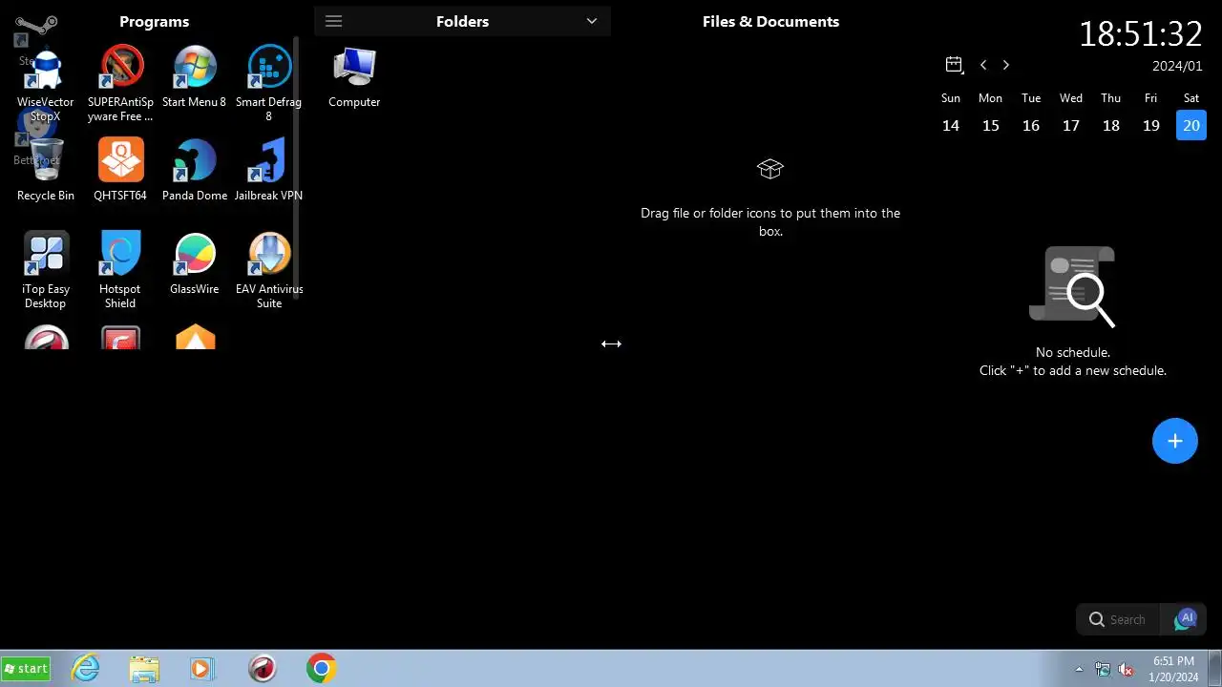Go to next week in calendar
The height and width of the screenshot is (687, 1222).
[1005, 65]
